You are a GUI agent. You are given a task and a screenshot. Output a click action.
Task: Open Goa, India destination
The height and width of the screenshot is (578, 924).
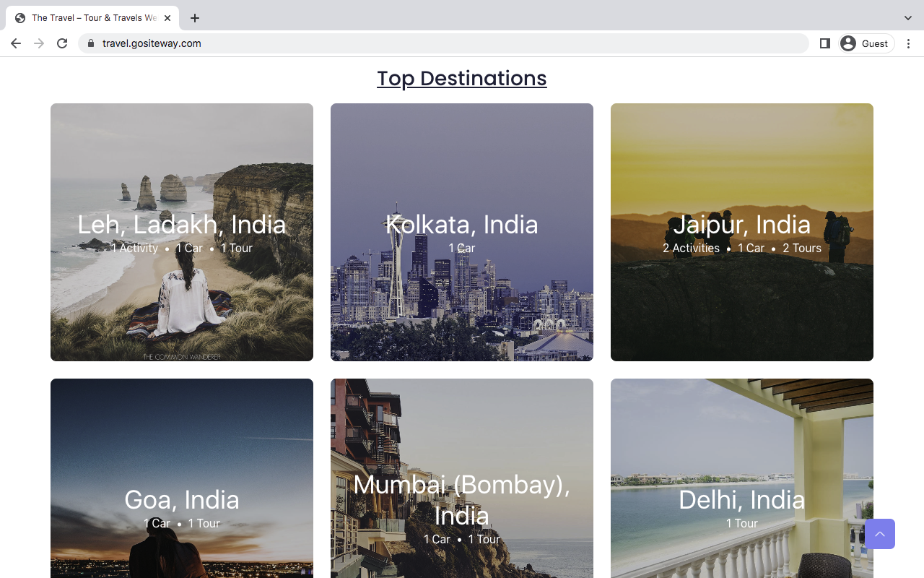pos(182,500)
